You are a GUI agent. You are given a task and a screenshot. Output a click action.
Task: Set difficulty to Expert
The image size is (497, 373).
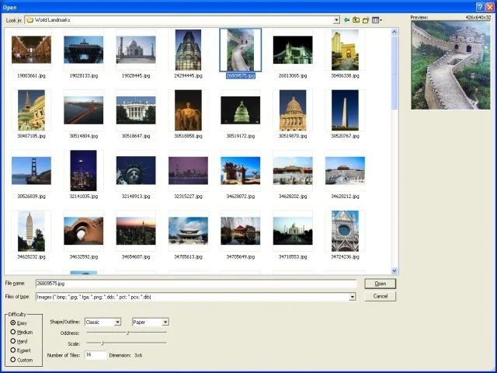pos(13,350)
